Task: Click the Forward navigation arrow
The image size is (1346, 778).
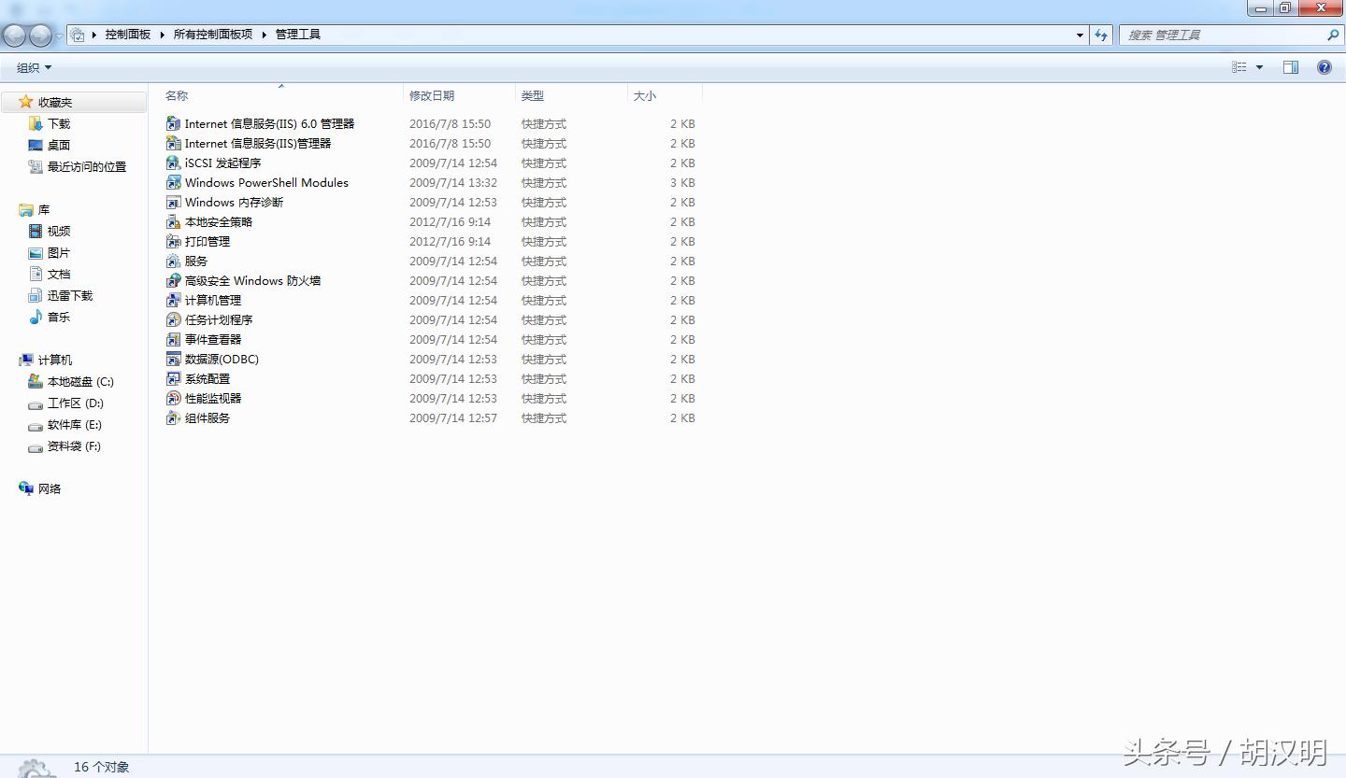Action: click(x=40, y=35)
